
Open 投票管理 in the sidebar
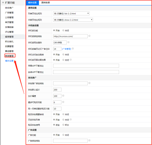click(x=9, y=46)
